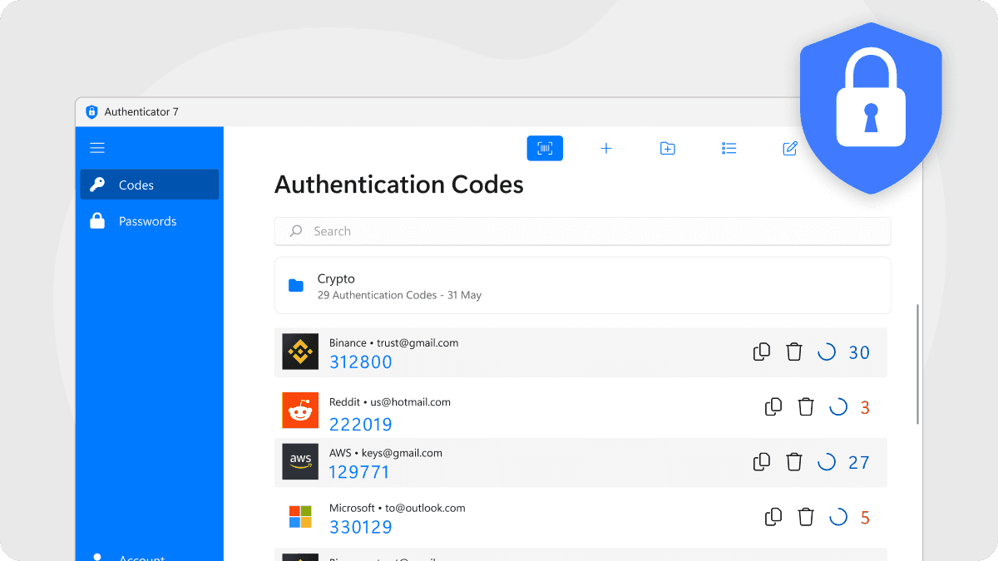Click Binance • trust@gmail.com label

[393, 342]
